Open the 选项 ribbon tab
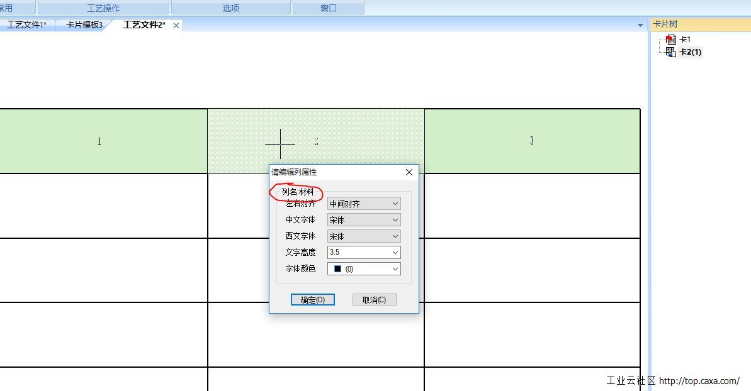The width and height of the screenshot is (751, 391). (231, 8)
